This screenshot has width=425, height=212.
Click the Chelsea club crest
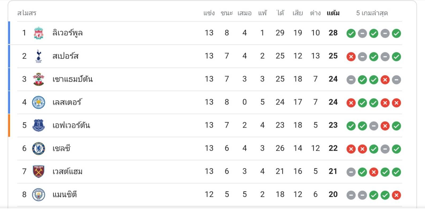[x=39, y=148]
